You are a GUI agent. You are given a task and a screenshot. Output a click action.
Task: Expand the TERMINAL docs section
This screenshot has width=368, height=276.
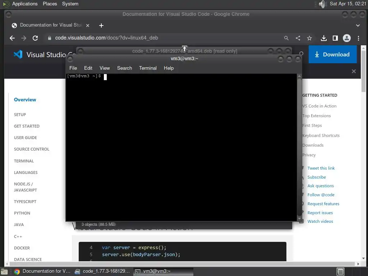click(x=24, y=161)
